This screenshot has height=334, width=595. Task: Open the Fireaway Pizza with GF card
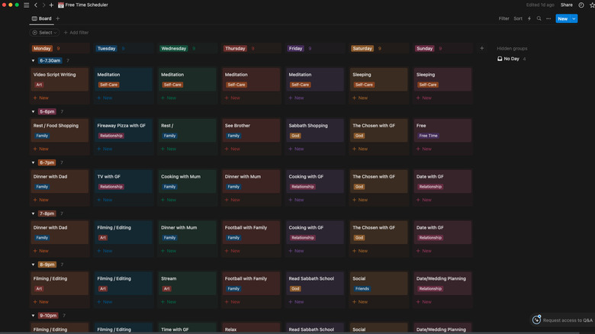pos(121,126)
